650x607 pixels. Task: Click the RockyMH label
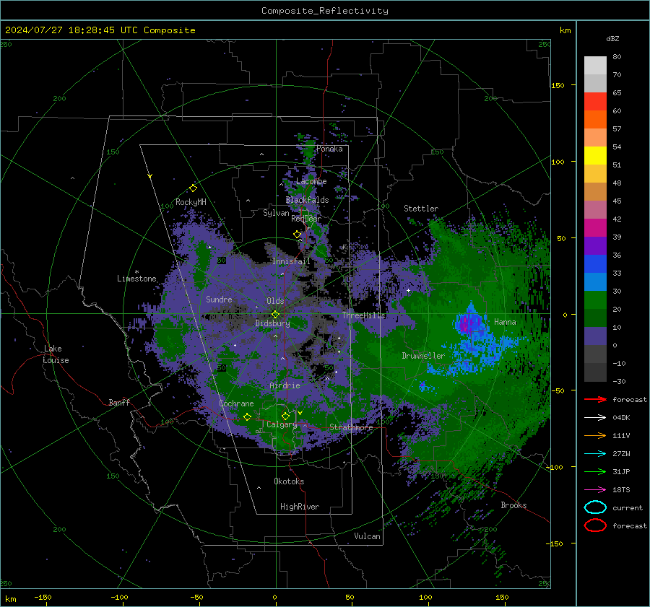[191, 202]
